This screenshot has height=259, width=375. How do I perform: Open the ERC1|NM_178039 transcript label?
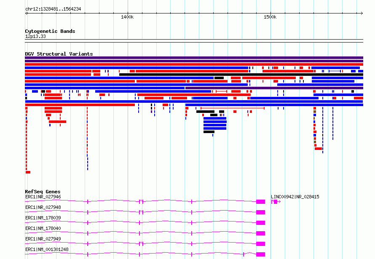click(43, 218)
